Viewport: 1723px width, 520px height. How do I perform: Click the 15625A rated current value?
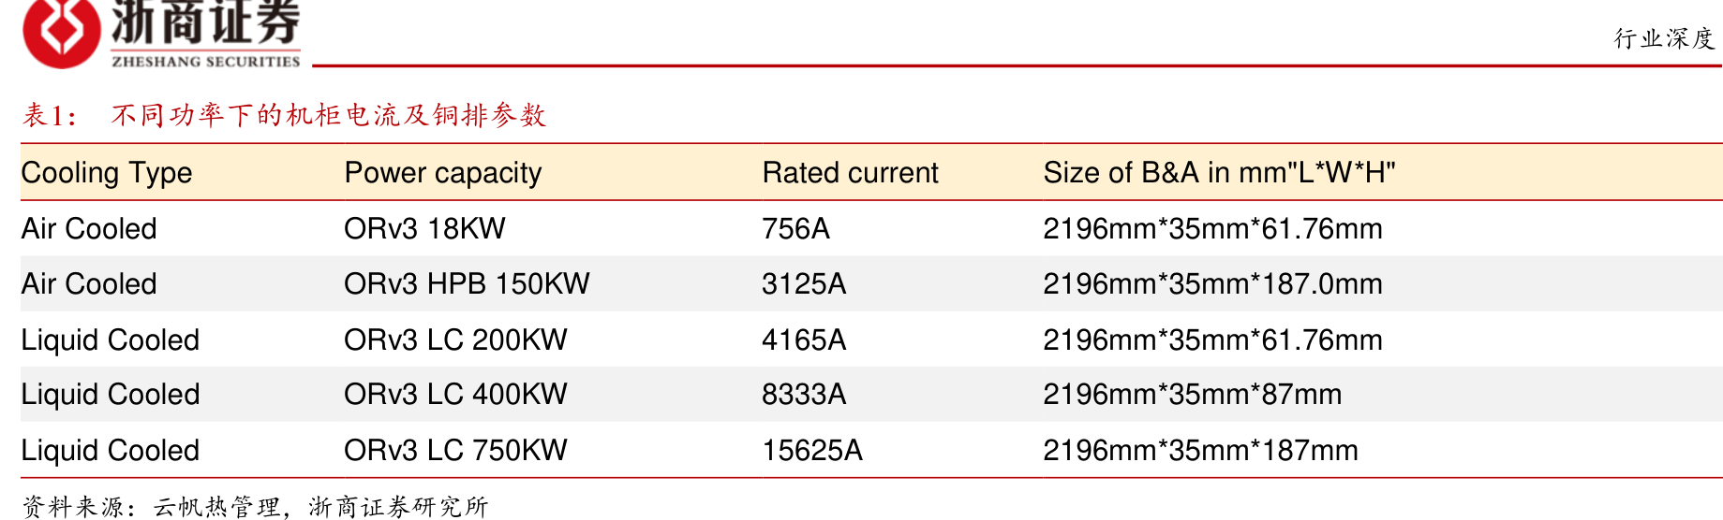[812, 450]
